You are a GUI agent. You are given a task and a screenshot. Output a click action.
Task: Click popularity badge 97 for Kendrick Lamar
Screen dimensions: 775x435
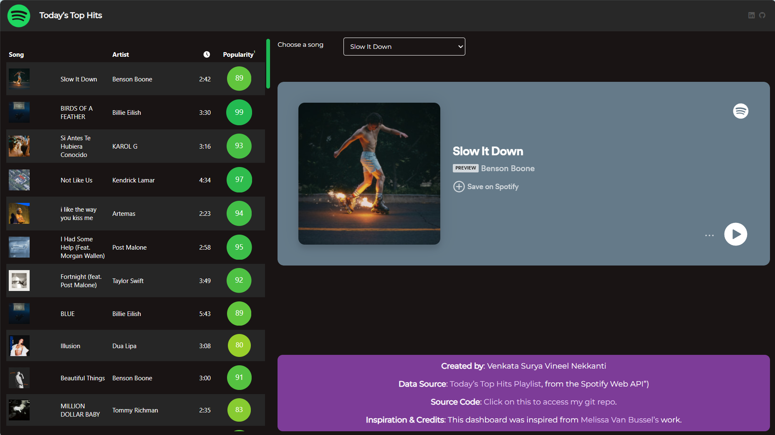pyautogui.click(x=239, y=180)
